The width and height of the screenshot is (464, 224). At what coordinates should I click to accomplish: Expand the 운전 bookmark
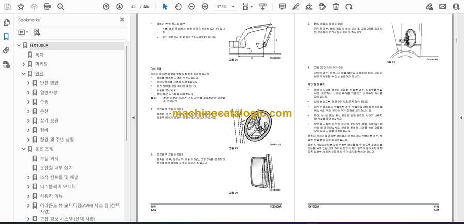click(x=28, y=111)
